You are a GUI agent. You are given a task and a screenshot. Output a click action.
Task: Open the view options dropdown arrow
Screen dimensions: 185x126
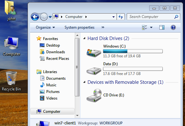tap(151, 27)
